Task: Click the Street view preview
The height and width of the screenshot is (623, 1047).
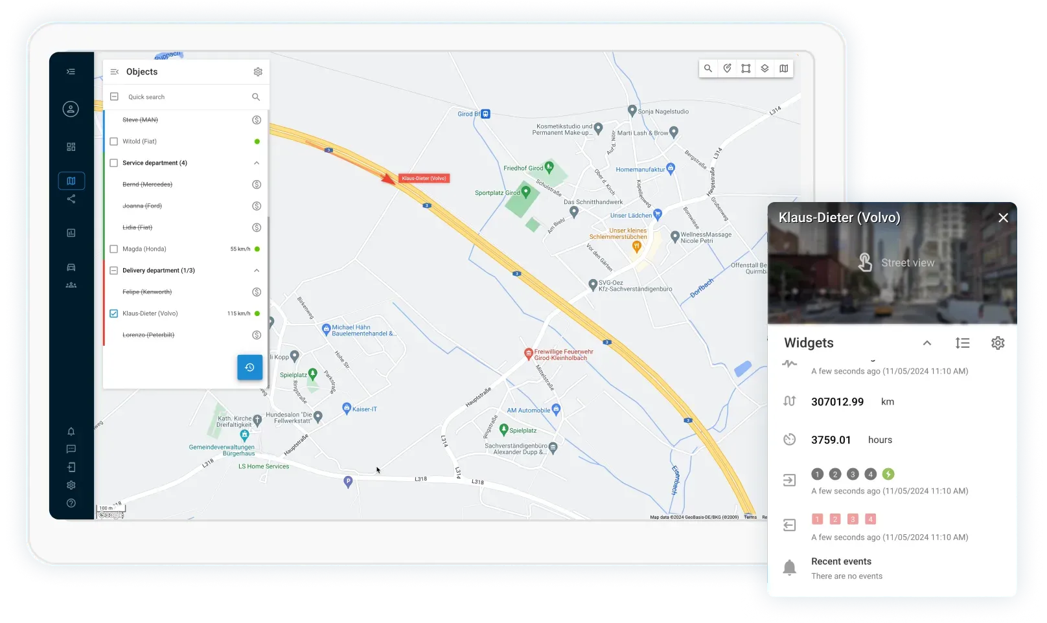Action: (892, 263)
